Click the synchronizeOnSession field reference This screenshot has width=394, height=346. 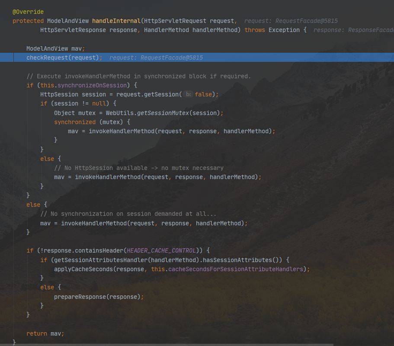pos(92,85)
